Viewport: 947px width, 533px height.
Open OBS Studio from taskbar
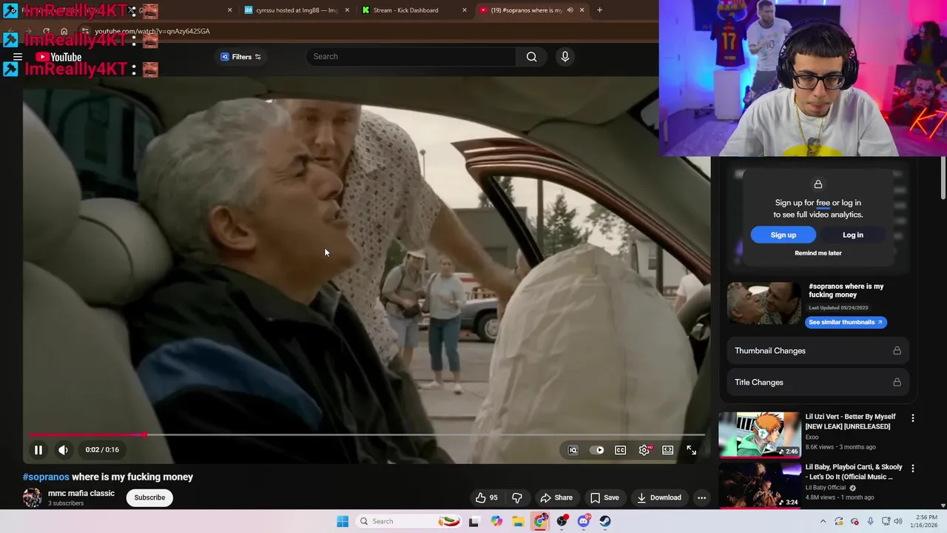(x=562, y=521)
